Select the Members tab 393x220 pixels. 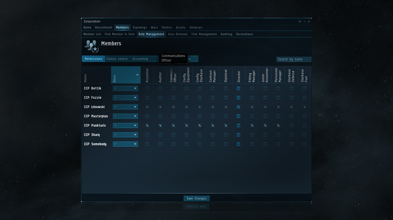pyautogui.click(x=122, y=27)
